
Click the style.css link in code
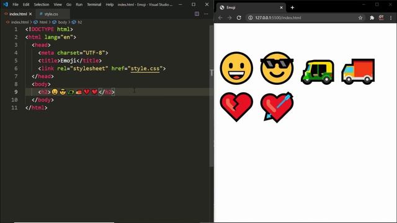(145, 69)
